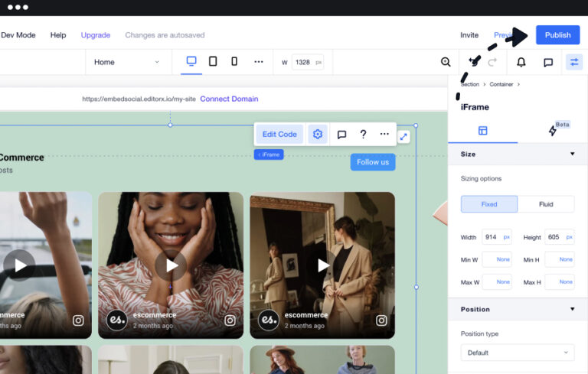The image size is (588, 374).
Task: Select the desktop breakpoint icon
Action: click(x=191, y=61)
